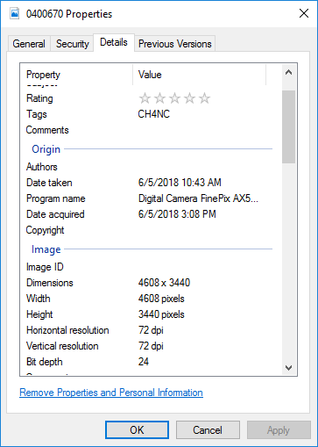Click the vertical scrollbar thumb
This screenshot has height=447, width=318.
coord(288,126)
